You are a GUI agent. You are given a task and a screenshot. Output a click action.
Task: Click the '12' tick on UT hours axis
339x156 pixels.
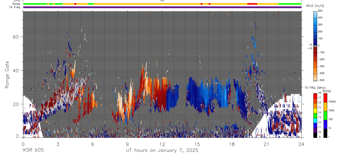coord(162,144)
